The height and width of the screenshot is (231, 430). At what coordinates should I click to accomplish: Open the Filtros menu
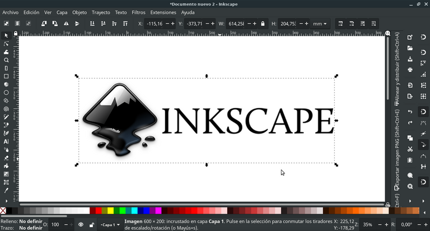point(138,12)
